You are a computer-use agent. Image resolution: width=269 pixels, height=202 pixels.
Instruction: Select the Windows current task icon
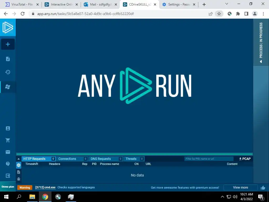(8, 87)
